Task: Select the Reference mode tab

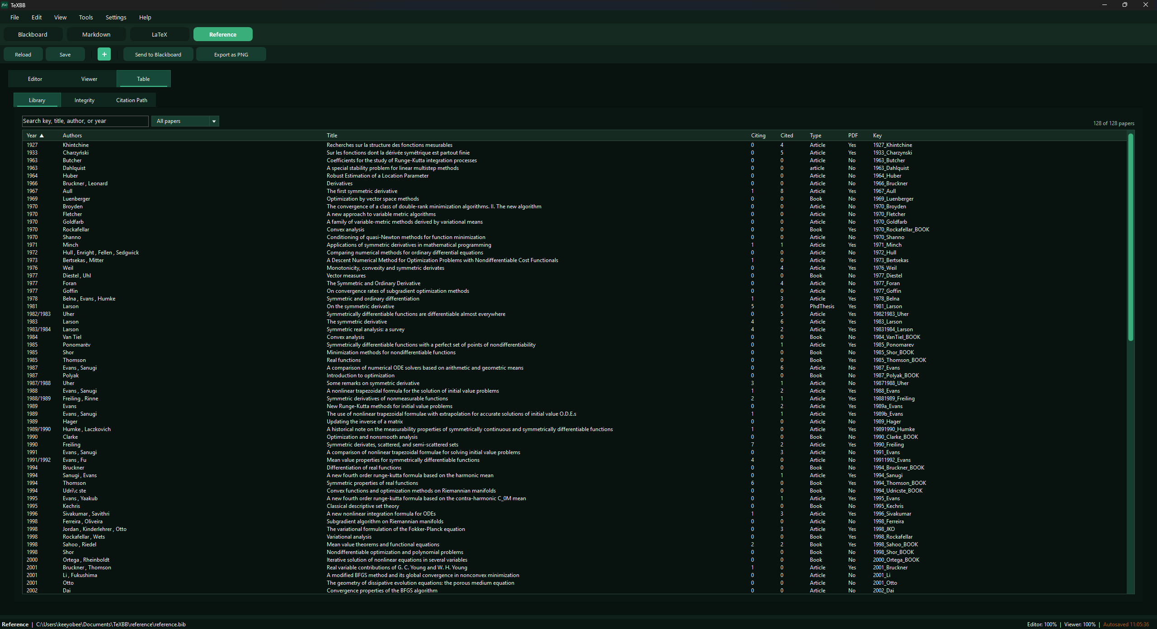Action: pyautogui.click(x=223, y=34)
